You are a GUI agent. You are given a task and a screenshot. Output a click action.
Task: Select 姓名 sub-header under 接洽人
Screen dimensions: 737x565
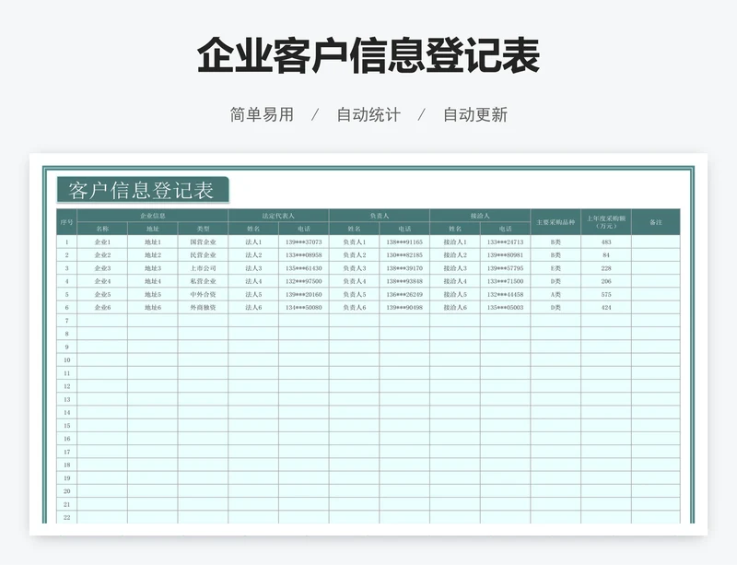(x=455, y=229)
